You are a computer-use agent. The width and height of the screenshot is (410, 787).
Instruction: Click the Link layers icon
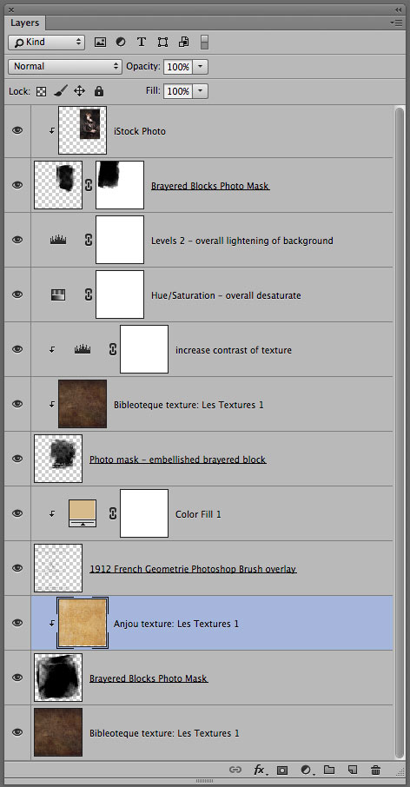point(235,770)
